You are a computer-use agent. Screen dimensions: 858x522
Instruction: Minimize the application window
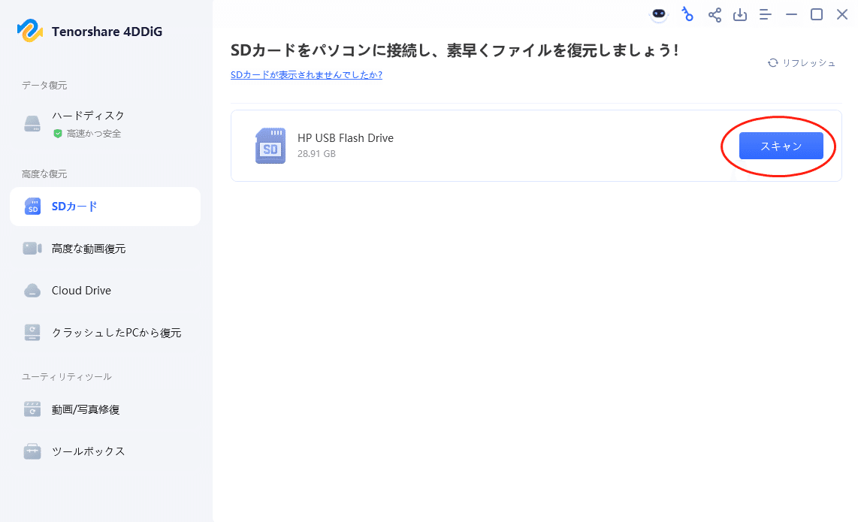pyautogui.click(x=792, y=14)
